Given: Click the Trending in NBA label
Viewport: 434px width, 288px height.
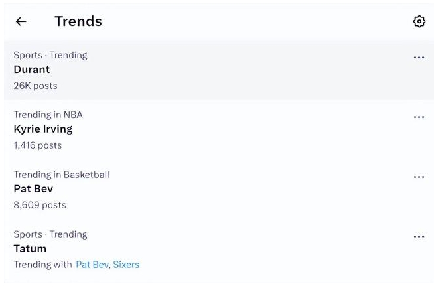Looking at the screenshot, I should pyautogui.click(x=48, y=115).
